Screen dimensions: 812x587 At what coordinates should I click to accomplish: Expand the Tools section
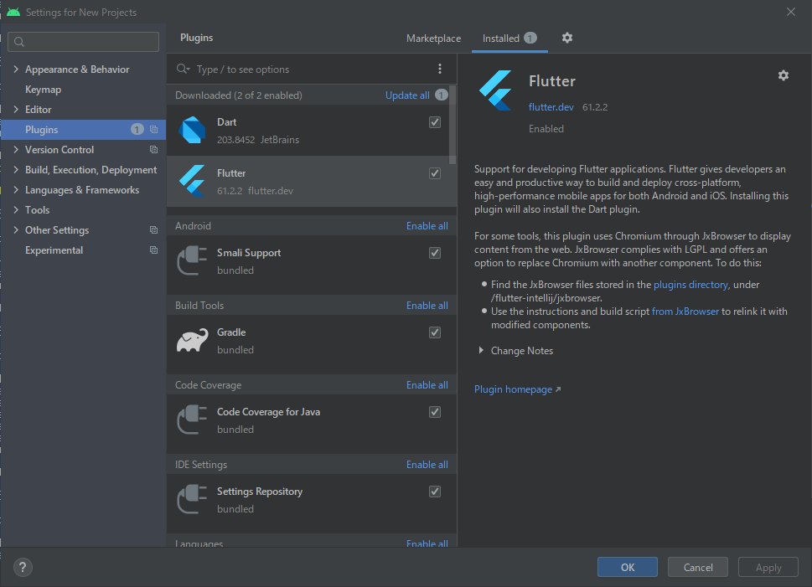tap(16, 209)
